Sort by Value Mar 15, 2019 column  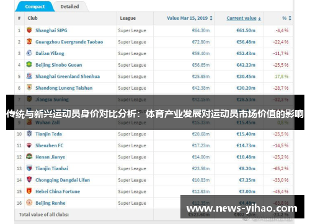[x=190, y=18]
